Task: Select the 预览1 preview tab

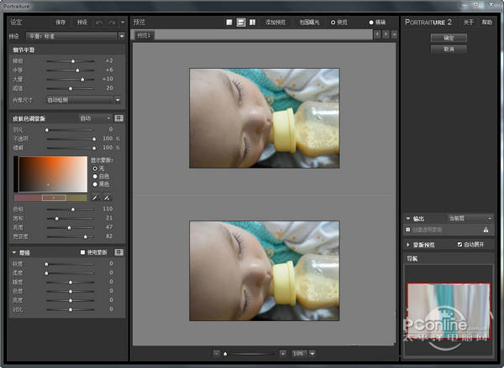Action: (145, 35)
